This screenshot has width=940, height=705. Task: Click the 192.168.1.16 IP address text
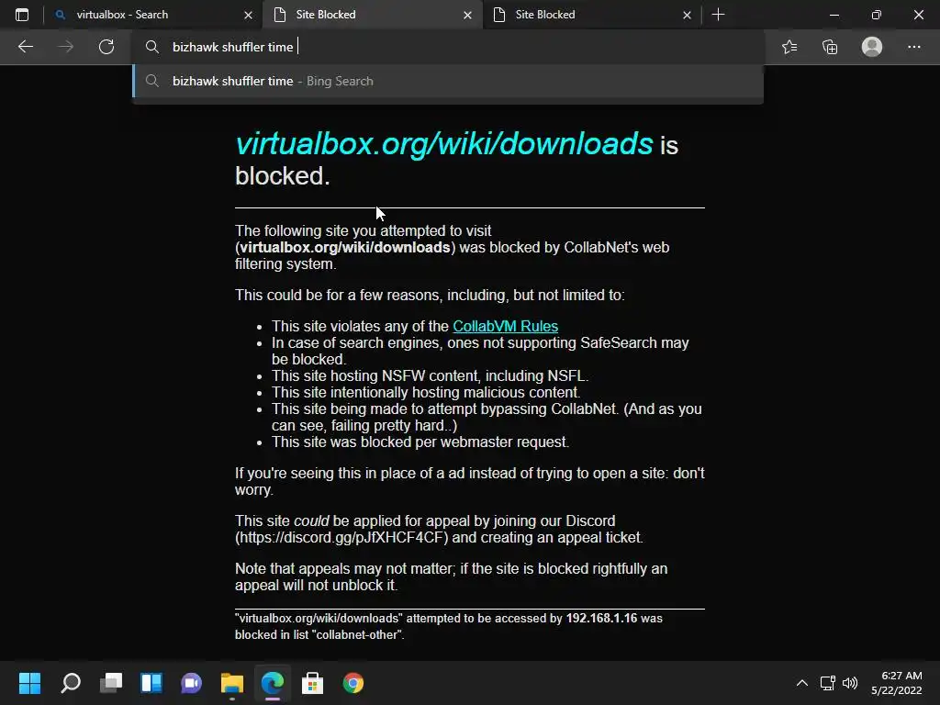[x=601, y=618]
